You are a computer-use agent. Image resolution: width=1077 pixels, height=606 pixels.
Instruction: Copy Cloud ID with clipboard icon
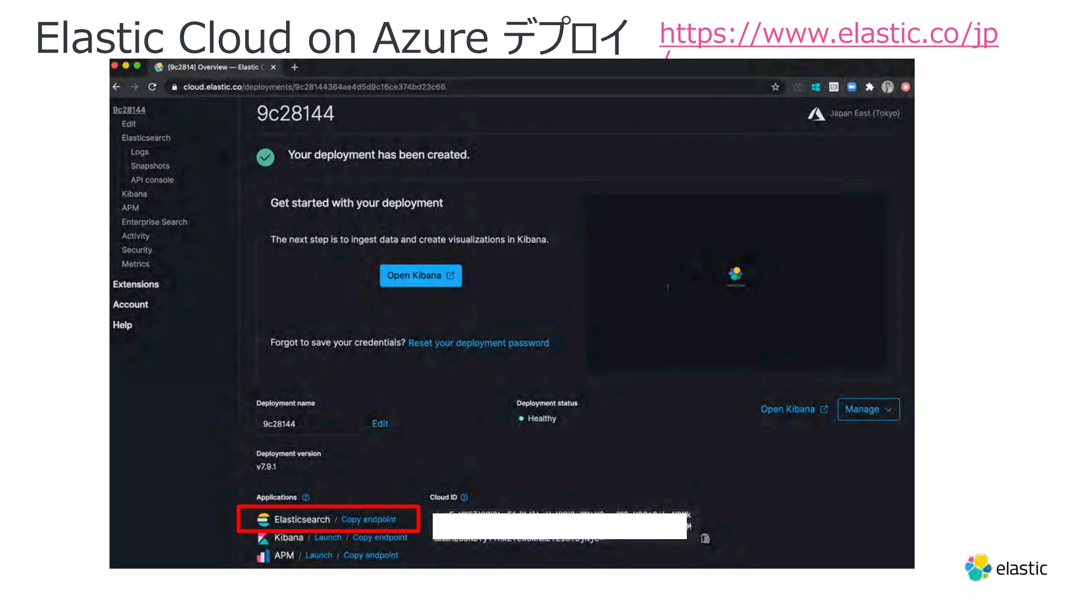[705, 538]
